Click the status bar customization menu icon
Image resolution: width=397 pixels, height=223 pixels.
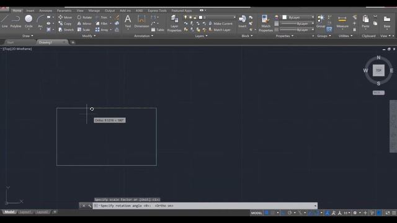(394, 213)
